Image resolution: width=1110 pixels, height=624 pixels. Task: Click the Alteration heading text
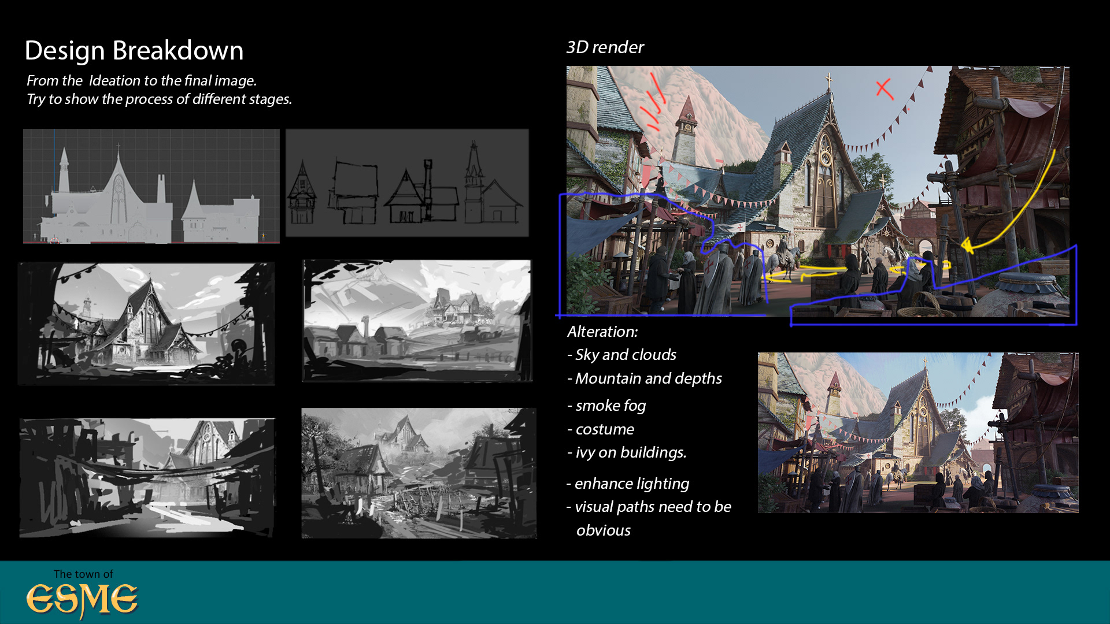602,332
